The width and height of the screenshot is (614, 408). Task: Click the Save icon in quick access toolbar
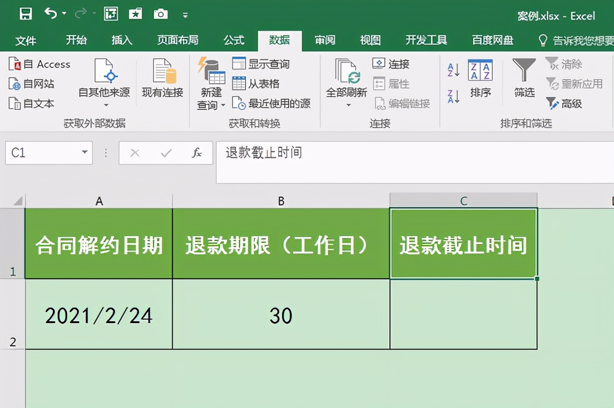(x=26, y=14)
